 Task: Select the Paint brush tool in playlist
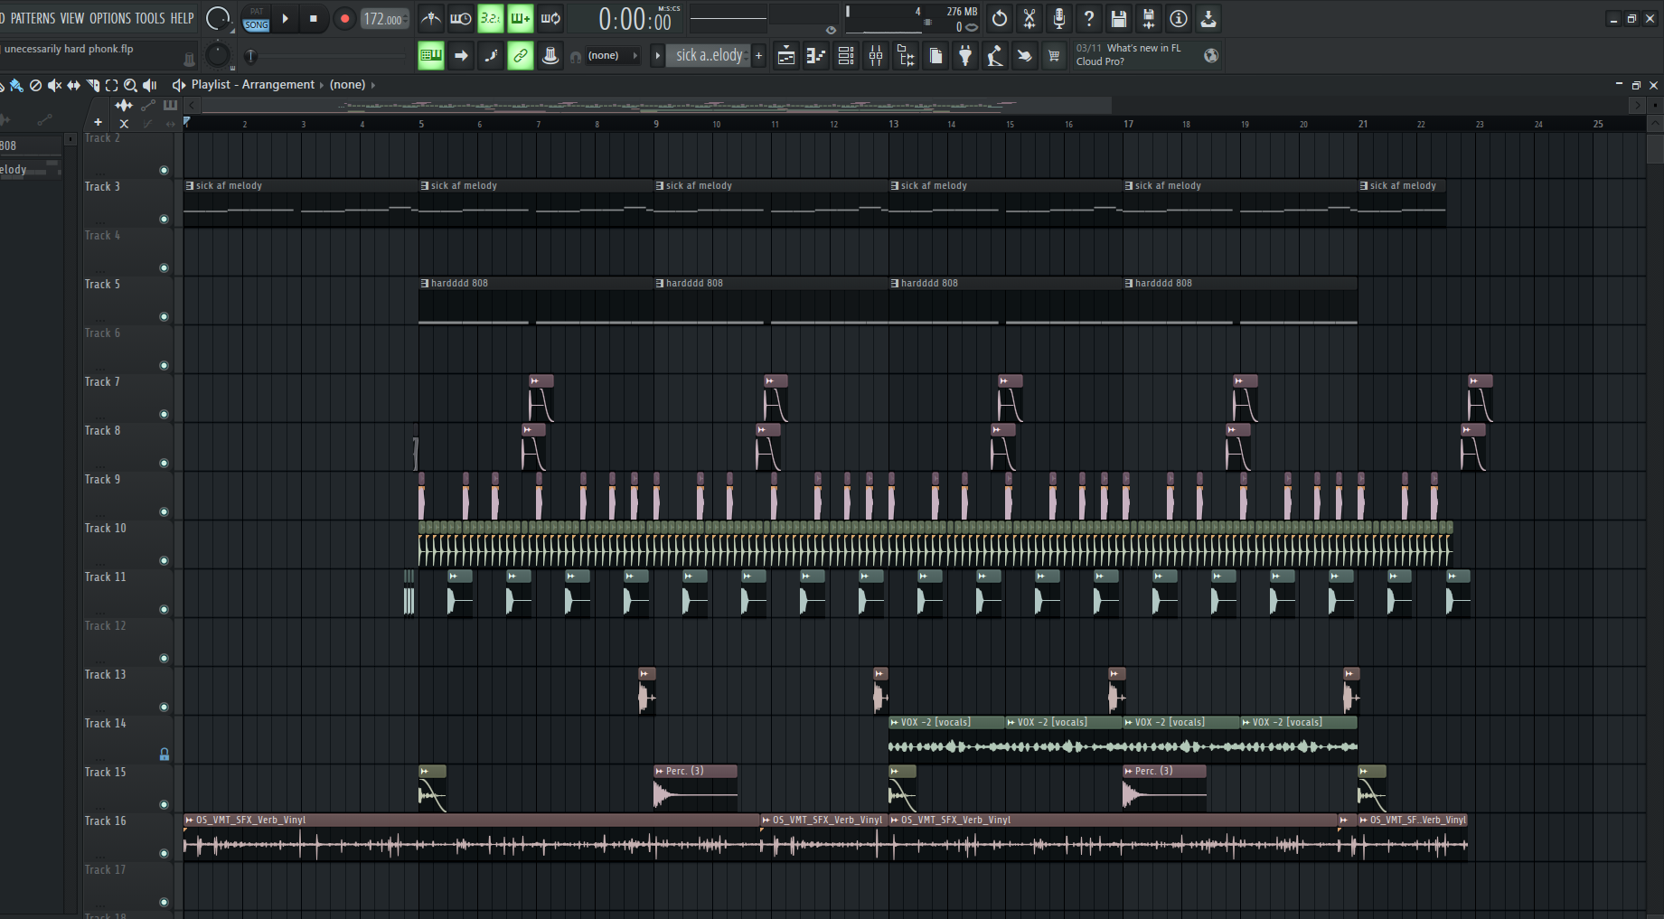[16, 85]
